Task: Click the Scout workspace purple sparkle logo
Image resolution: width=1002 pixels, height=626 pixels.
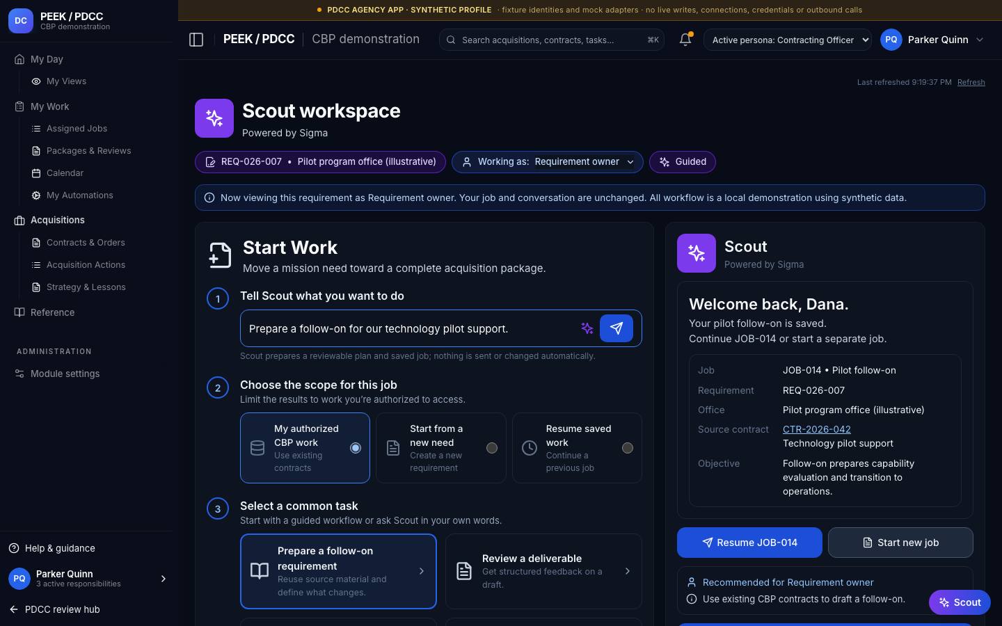Action: 214,118
